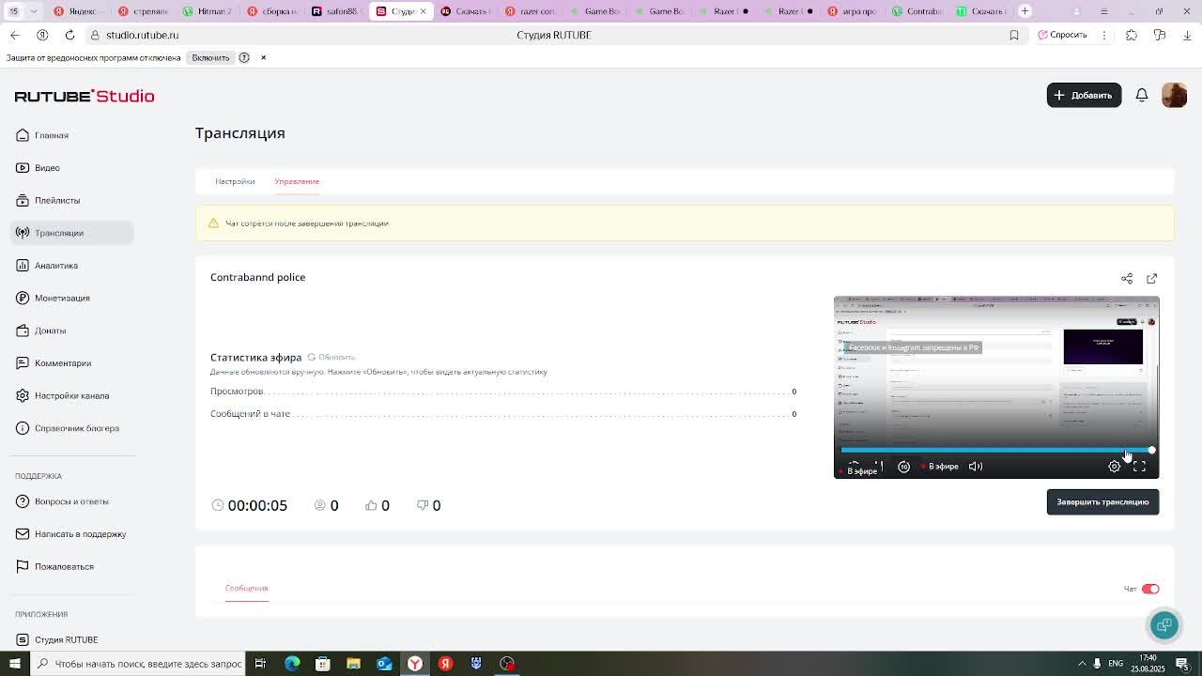The image size is (1202, 676).
Task: Switch to Contraband browser tab
Action: pyautogui.click(x=917, y=11)
